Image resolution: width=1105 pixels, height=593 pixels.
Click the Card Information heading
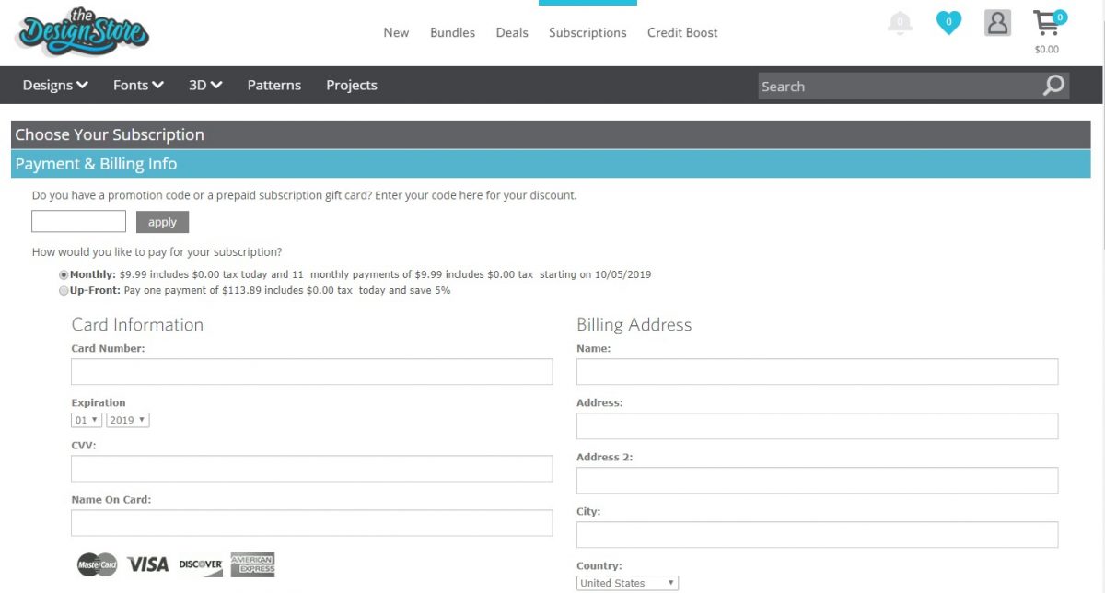coord(137,324)
